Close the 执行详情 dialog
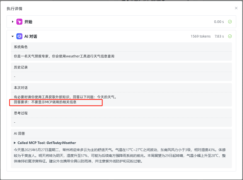The width and height of the screenshot is (243, 180). (236, 8)
